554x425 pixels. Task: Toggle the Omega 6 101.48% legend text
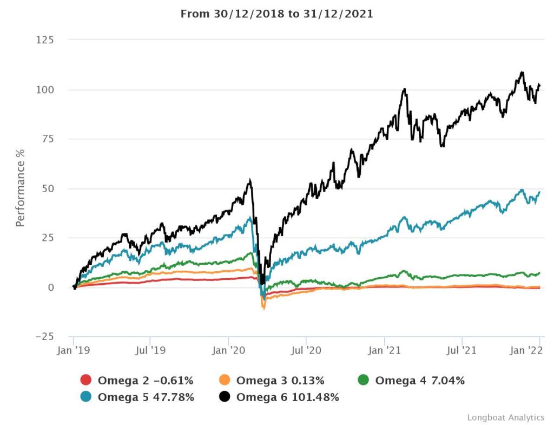(288, 397)
